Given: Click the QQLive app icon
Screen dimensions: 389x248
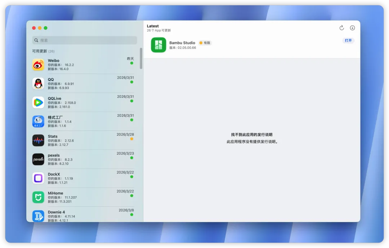Looking at the screenshot, I should coord(38,102).
